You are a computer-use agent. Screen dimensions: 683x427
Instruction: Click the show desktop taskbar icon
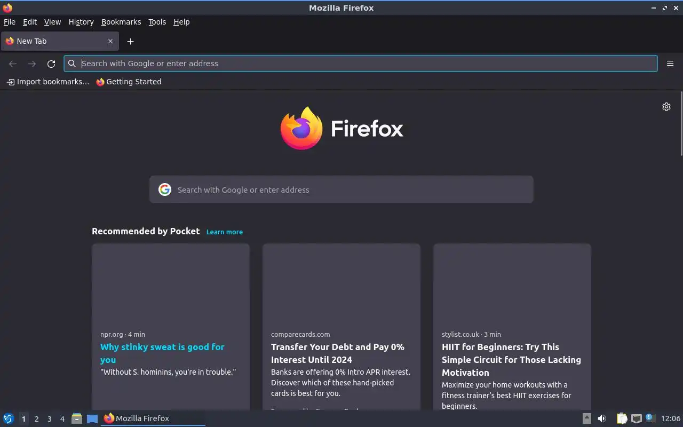click(92, 419)
